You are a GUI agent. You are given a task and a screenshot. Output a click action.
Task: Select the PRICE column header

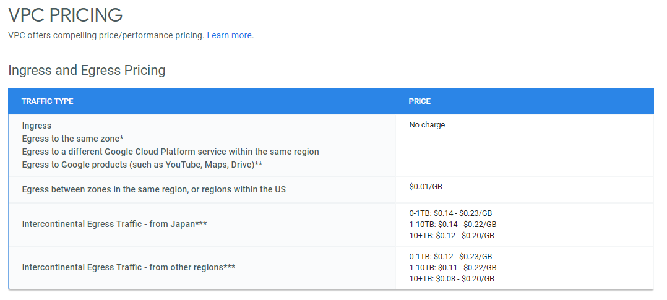[420, 101]
